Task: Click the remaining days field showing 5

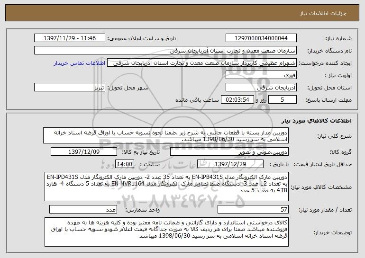Action: point(283,100)
